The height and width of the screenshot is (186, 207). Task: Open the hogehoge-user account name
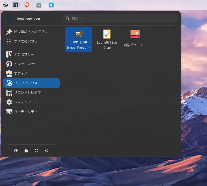(29, 18)
